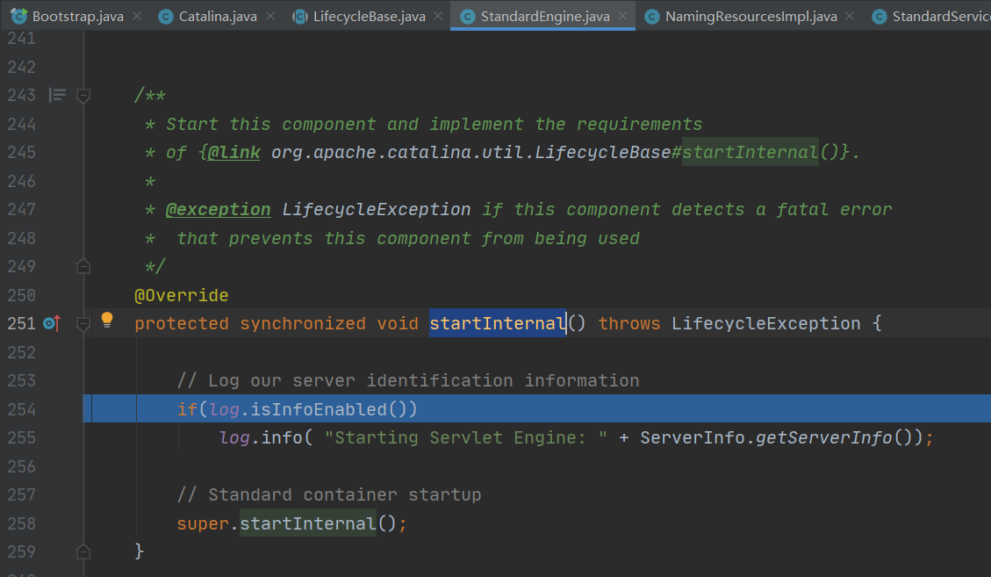Click the @Override annotation

pyautogui.click(x=182, y=295)
